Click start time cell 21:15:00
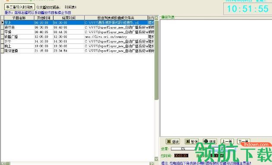Screen dimensions: 272x165 [44, 51]
